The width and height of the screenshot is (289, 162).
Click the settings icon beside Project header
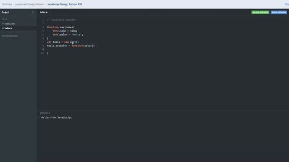(x=33, y=12)
